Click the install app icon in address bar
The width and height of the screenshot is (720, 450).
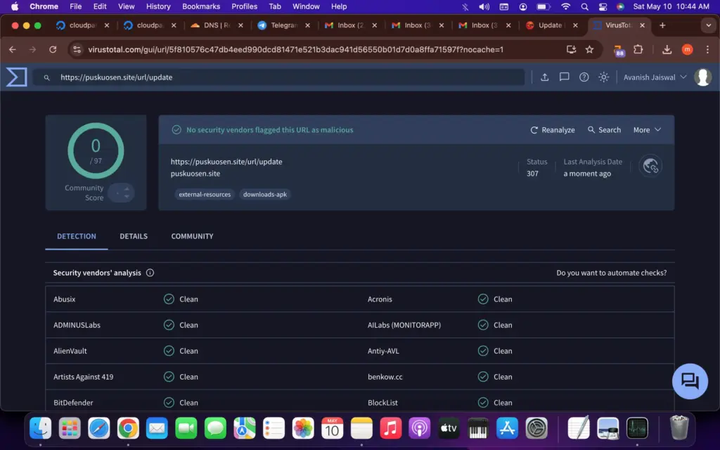click(571, 50)
